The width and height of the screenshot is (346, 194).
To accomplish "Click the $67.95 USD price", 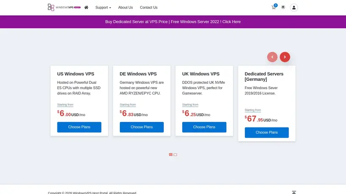I will click(x=261, y=119).
